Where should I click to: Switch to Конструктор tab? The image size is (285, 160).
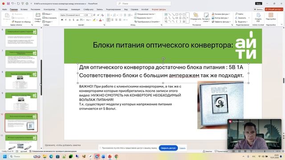coord(49,9)
